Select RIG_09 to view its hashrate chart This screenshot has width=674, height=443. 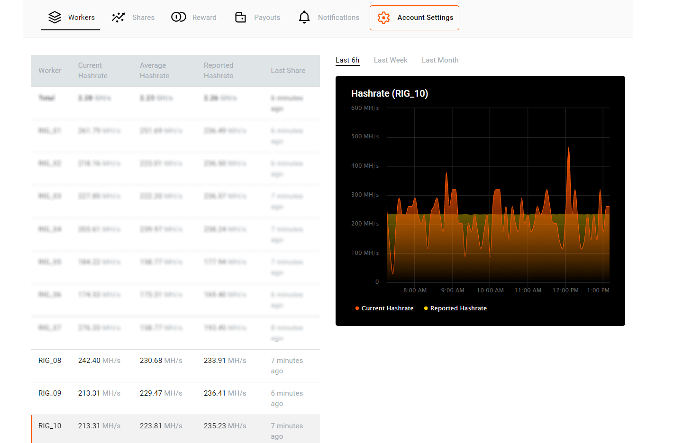click(175, 398)
